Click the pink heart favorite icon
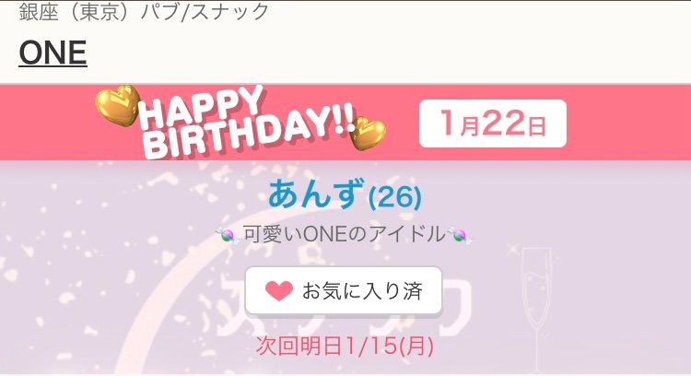Viewport: 691px width, 376px height. [x=279, y=291]
